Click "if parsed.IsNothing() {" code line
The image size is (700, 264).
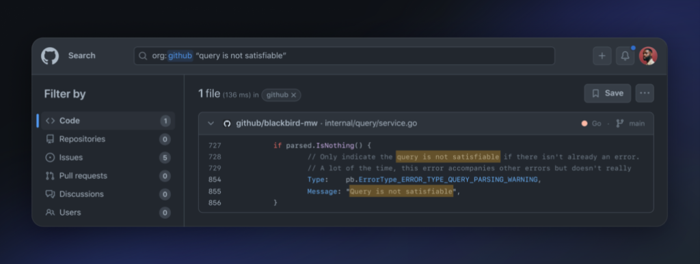323,145
